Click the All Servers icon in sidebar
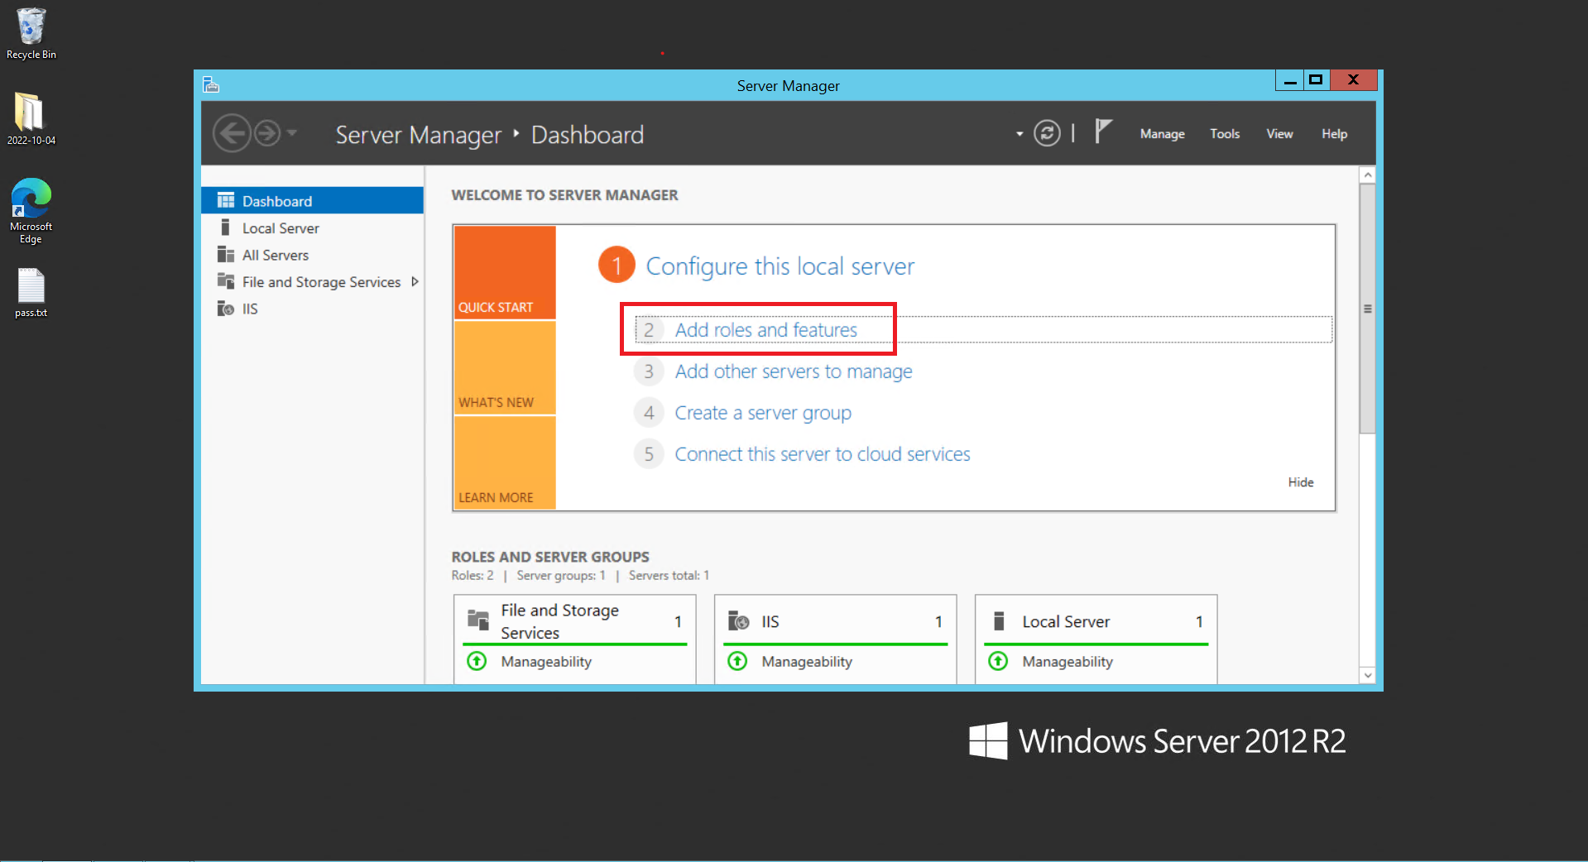1588x862 pixels. (x=225, y=254)
